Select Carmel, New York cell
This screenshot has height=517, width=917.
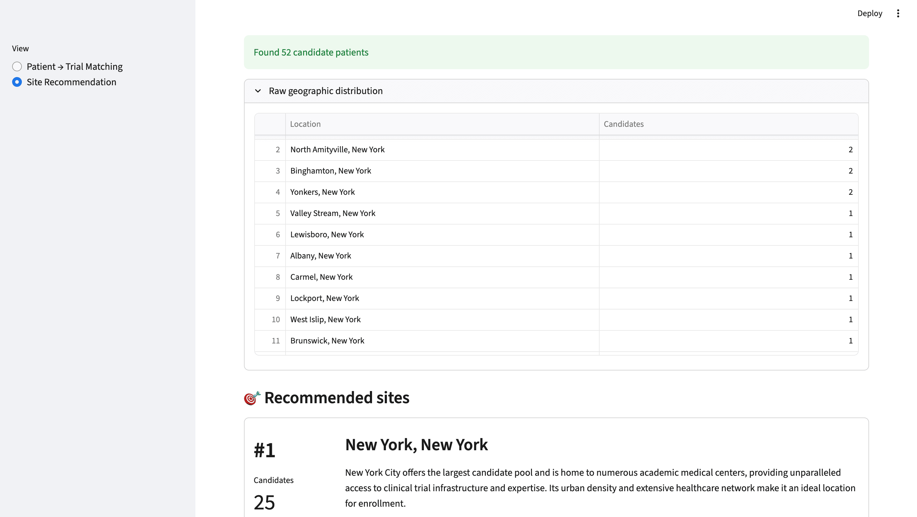coord(442,277)
